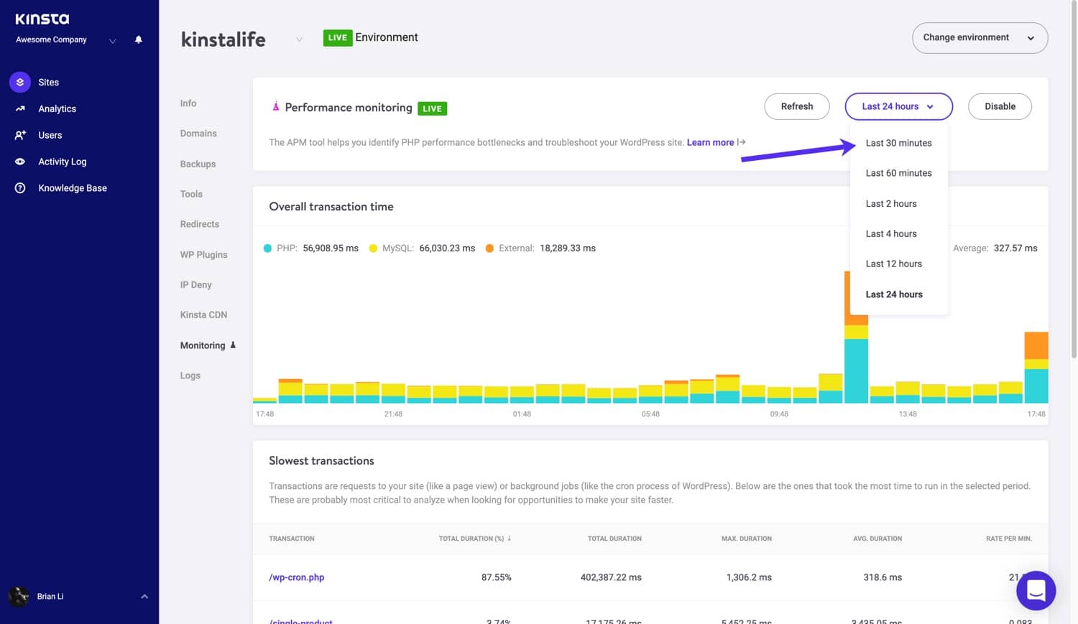Expand the Brian Li user menu chevron
Viewport: 1078px width, 624px height.
pos(144,596)
